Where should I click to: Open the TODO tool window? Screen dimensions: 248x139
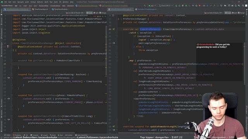7,135
